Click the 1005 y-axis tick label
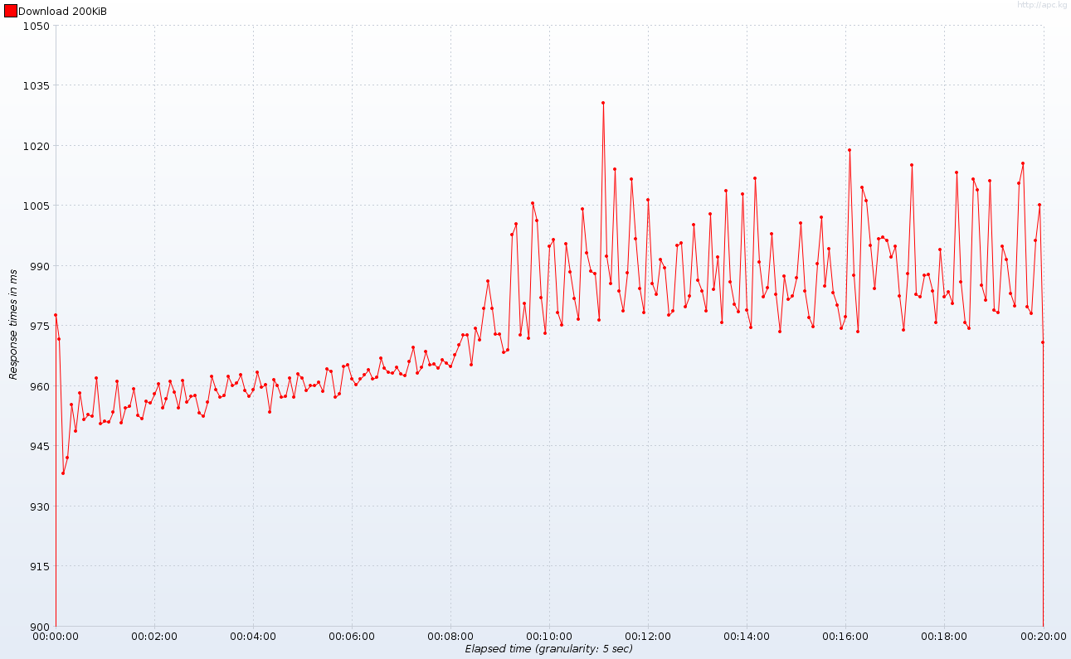This screenshot has height=659, width=1071. (38, 206)
